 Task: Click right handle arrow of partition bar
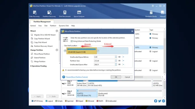(x=98, y=51)
